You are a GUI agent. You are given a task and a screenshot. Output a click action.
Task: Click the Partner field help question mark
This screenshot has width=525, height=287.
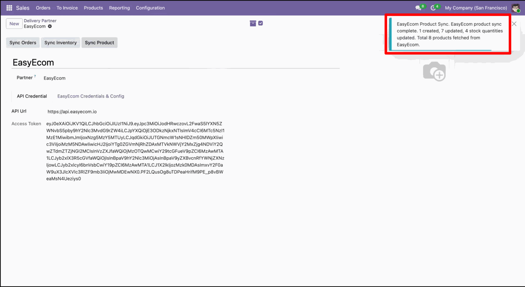(35, 76)
